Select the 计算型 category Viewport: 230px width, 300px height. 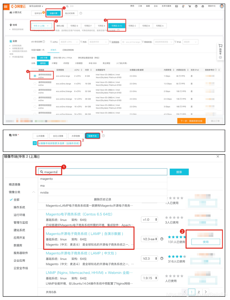[x=54, y=63]
